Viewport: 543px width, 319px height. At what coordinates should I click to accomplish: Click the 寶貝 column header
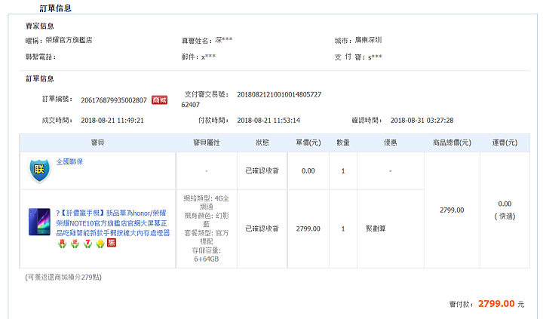coord(97,143)
